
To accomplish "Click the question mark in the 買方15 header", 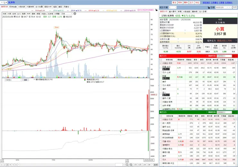I will point(207,56).
